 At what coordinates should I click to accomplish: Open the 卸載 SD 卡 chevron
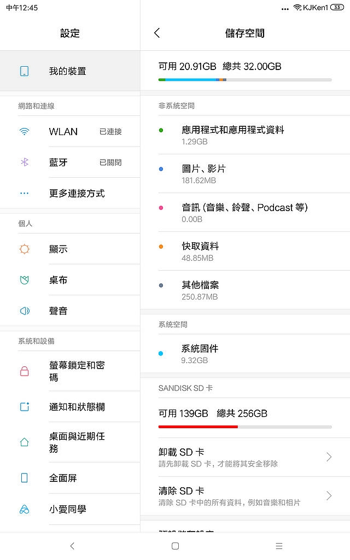point(329,457)
